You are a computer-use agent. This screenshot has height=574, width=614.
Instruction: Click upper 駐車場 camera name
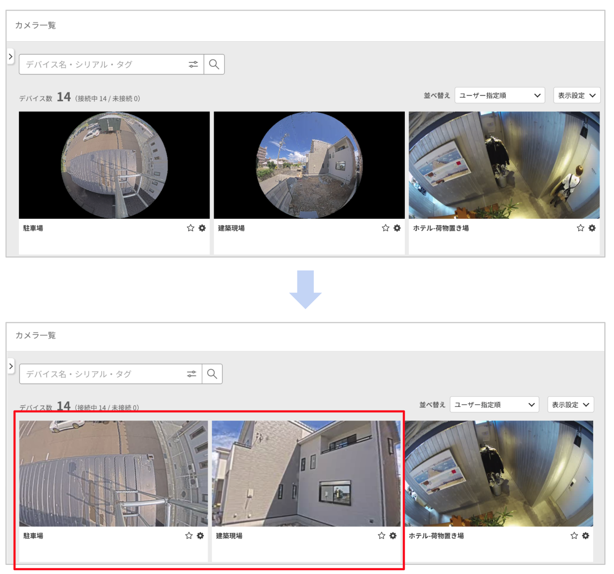(33, 228)
